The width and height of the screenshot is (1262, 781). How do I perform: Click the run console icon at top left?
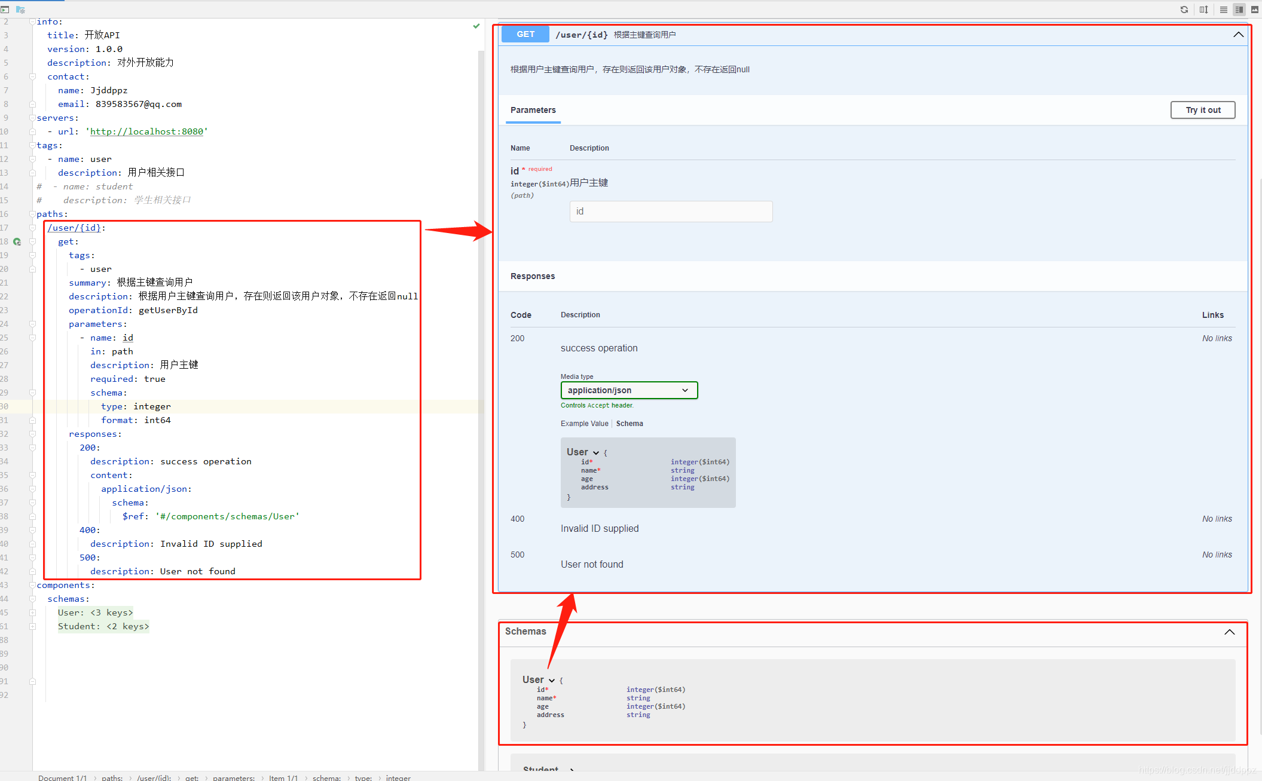coord(5,10)
